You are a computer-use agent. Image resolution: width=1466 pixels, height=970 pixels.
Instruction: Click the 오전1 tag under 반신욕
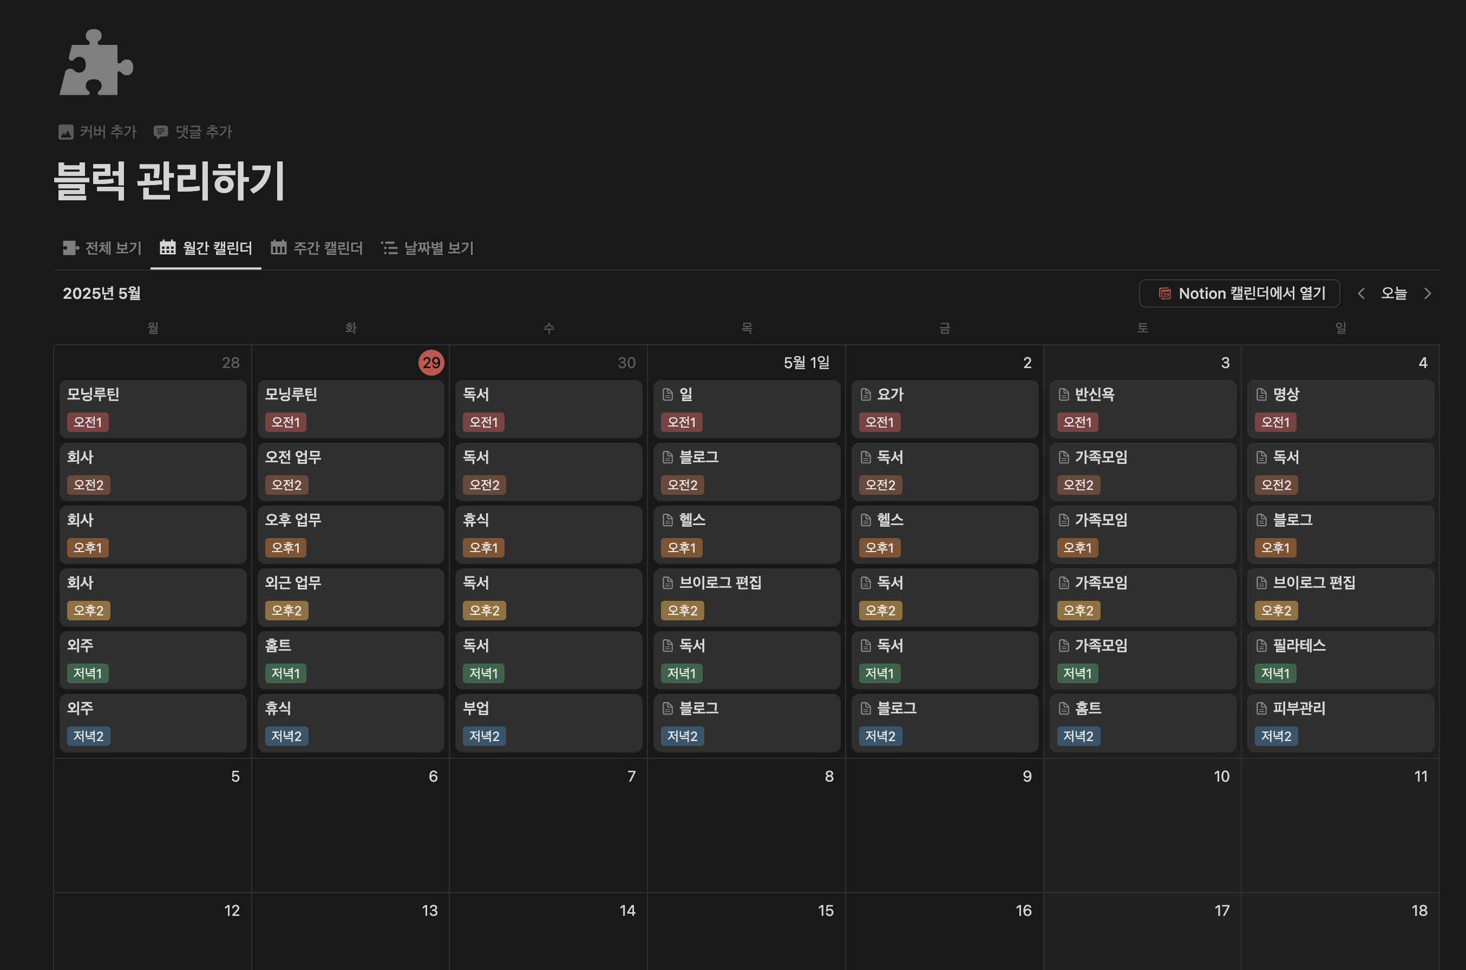(x=1077, y=423)
